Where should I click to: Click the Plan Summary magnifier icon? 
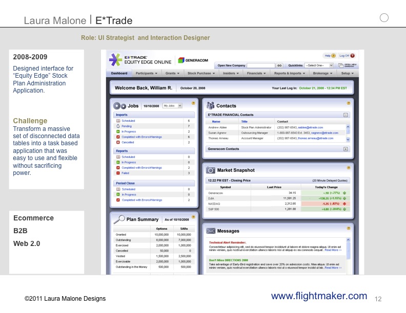118,219
